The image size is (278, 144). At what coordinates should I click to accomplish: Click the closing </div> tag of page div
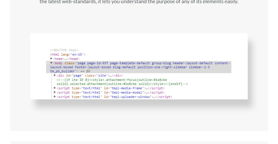(x=117, y=75)
